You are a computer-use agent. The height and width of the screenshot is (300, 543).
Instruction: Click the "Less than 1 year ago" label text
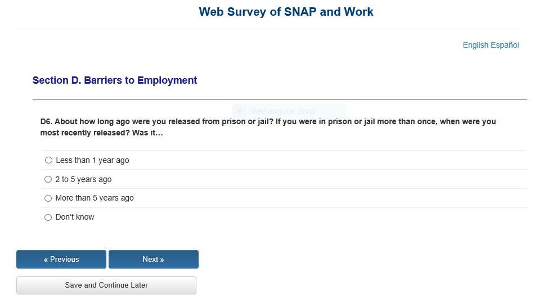point(92,161)
